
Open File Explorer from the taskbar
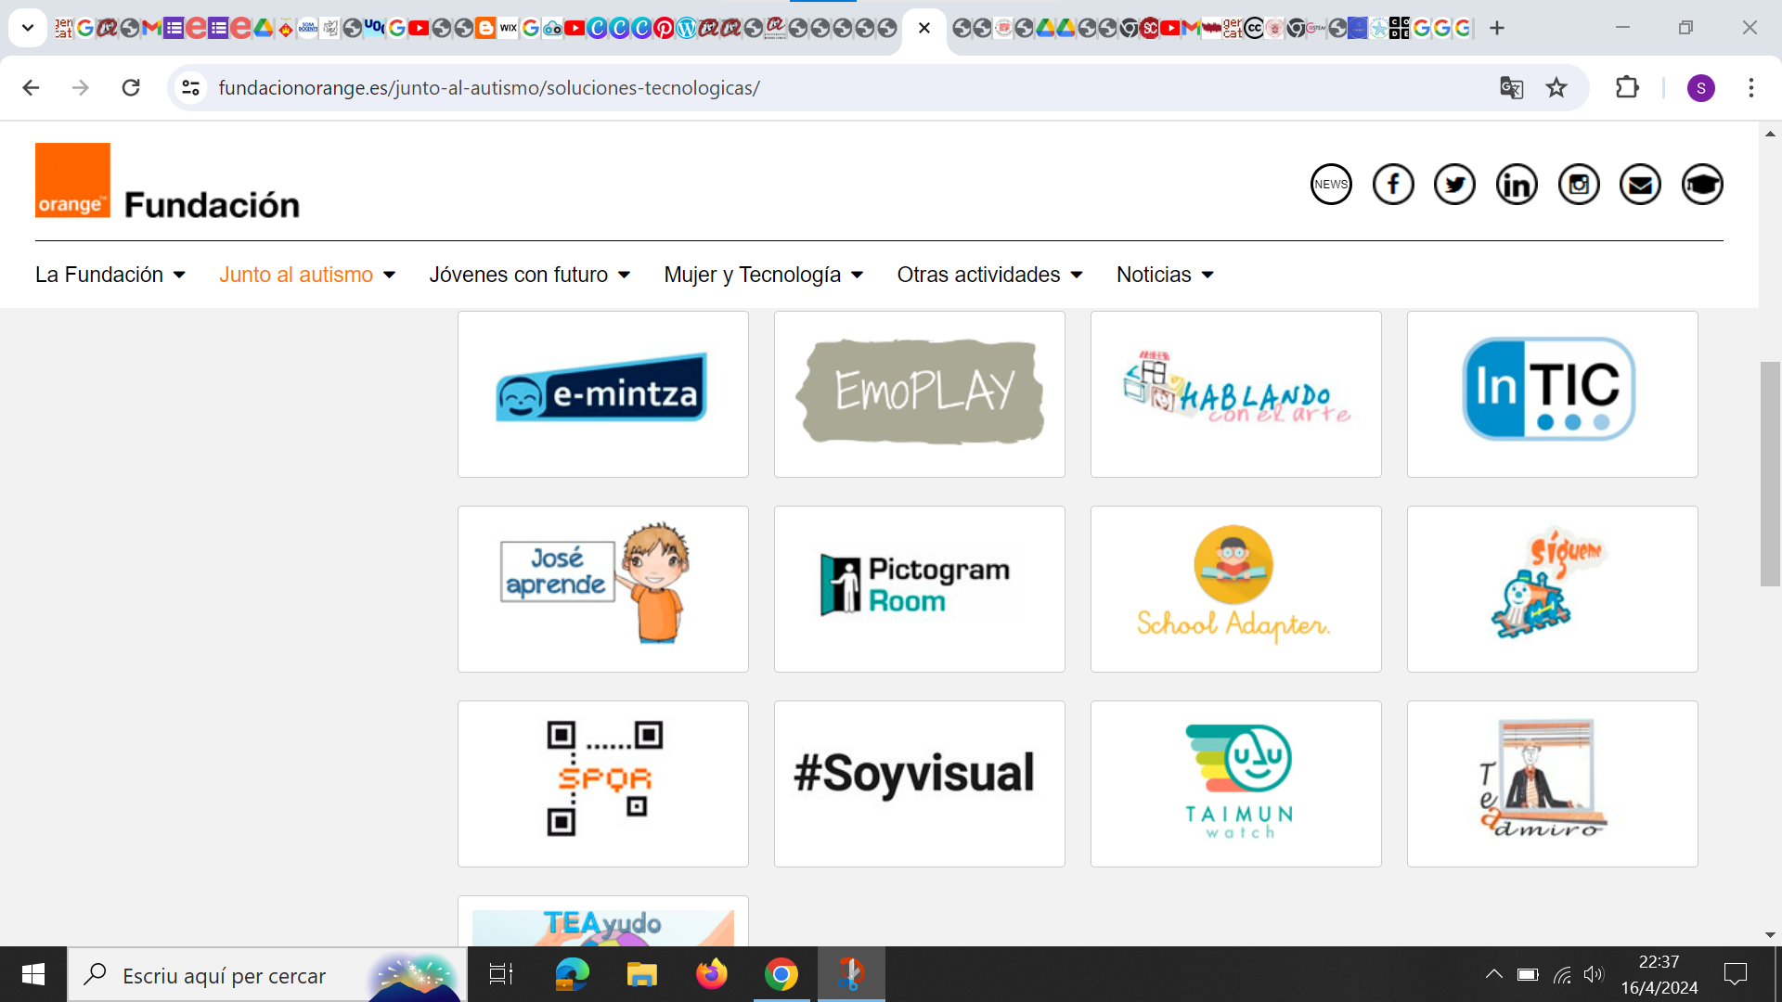641,975
